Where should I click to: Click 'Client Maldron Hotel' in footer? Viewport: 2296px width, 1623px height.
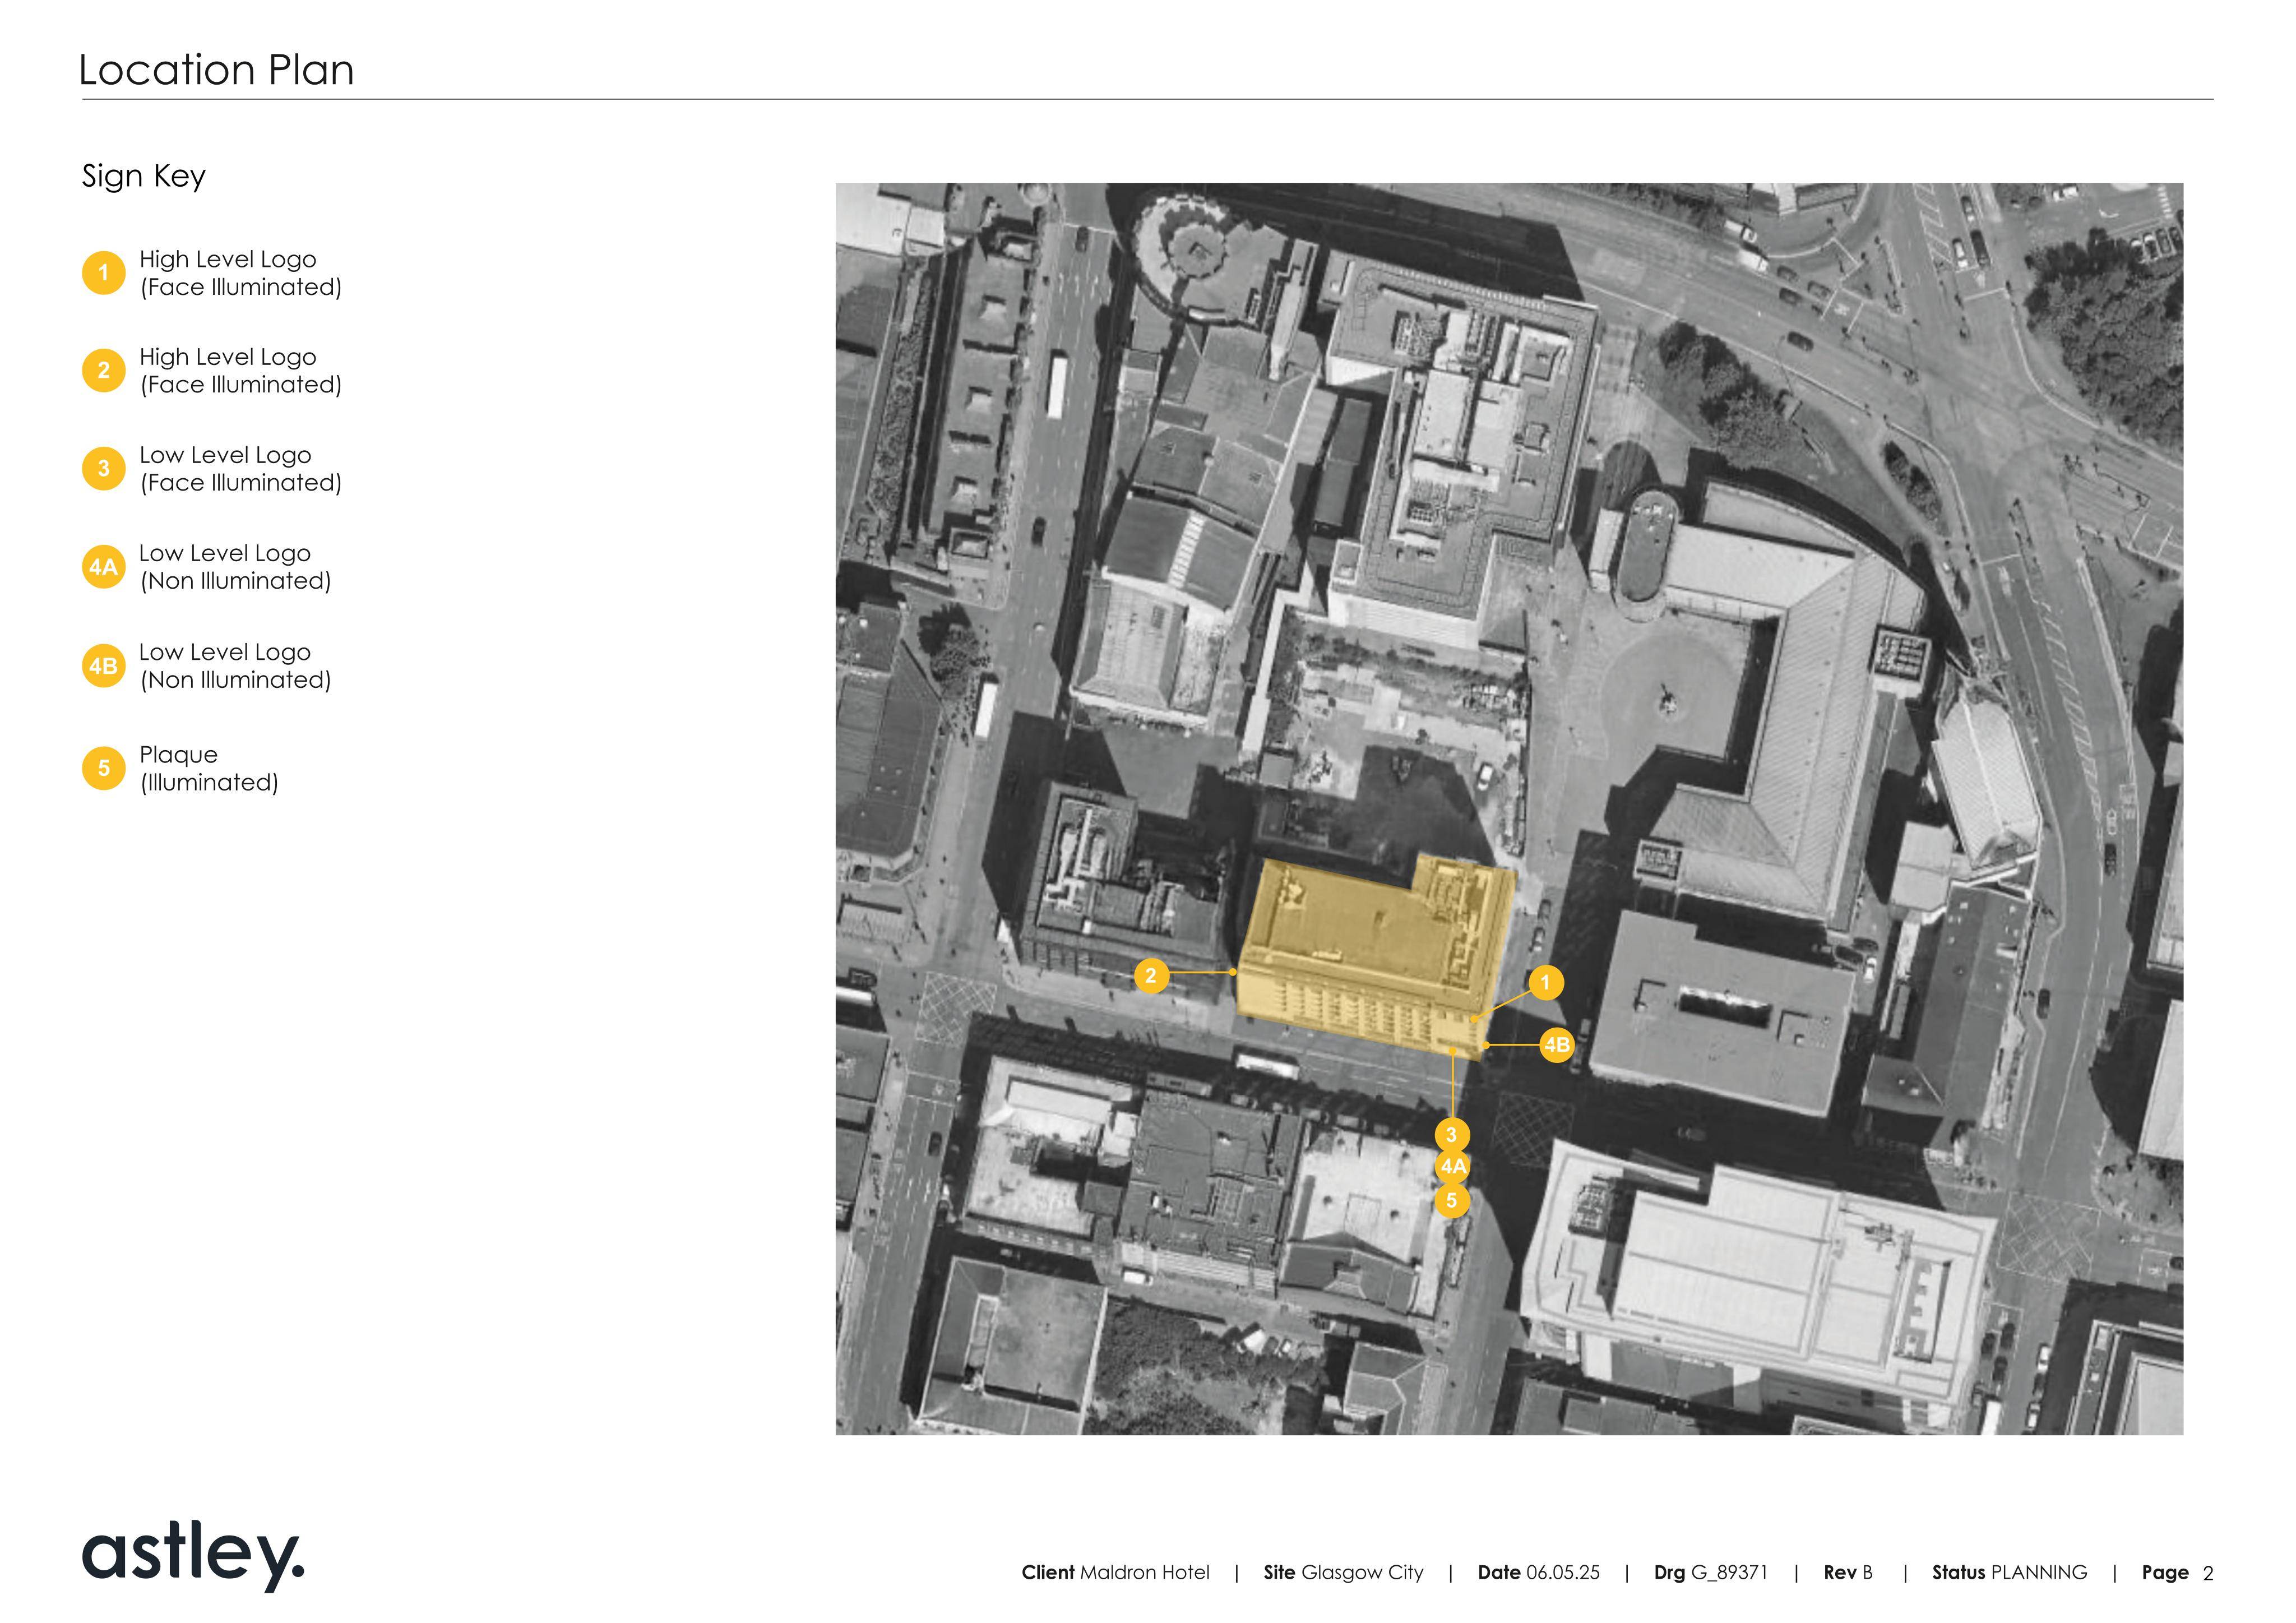1115,1573
